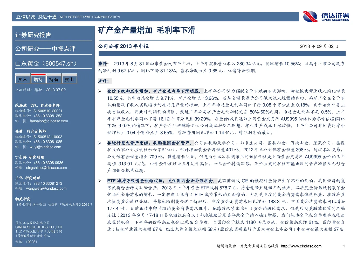
Task: Click WITH INTEGRITY.WITH COMMUNICATION header text
Action: pyautogui.click(x=90, y=17)
